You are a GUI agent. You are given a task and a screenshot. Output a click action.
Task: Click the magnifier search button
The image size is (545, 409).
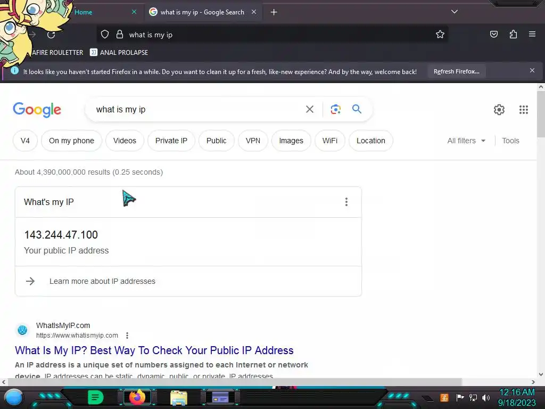[357, 109]
